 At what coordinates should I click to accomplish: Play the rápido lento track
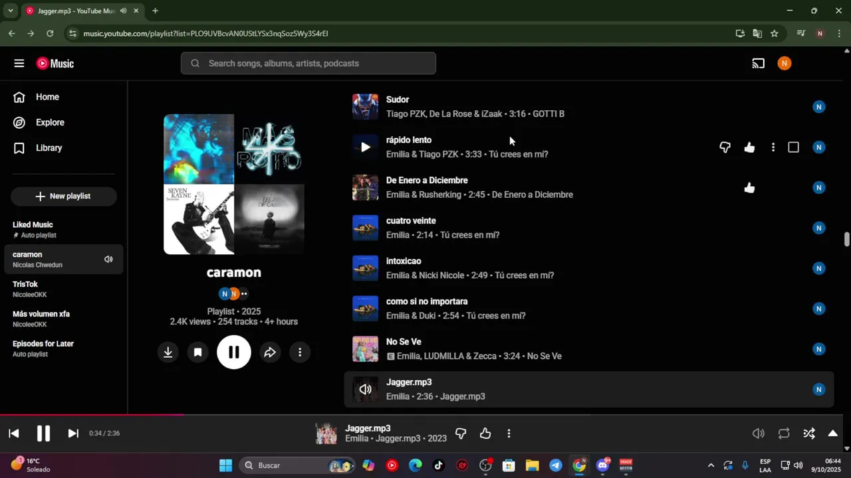365,147
